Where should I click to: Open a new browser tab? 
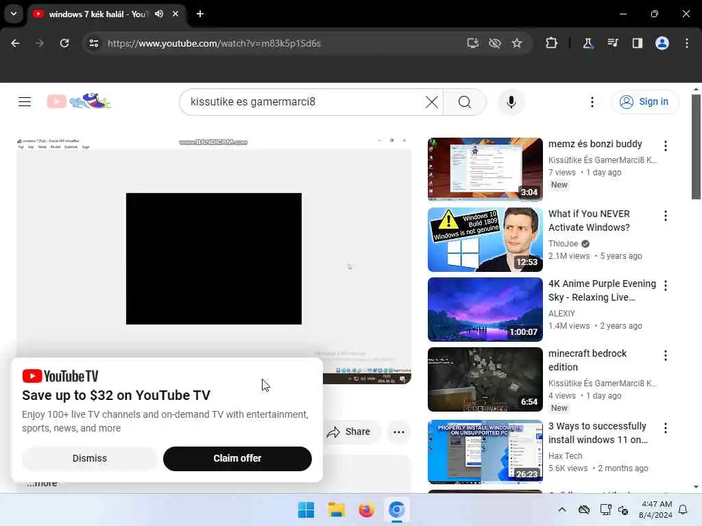[200, 14]
